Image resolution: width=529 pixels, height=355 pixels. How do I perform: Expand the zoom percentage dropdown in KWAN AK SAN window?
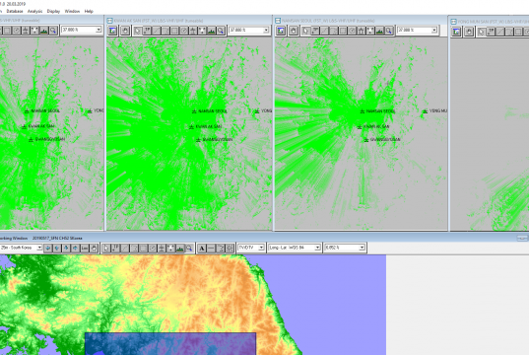point(266,30)
